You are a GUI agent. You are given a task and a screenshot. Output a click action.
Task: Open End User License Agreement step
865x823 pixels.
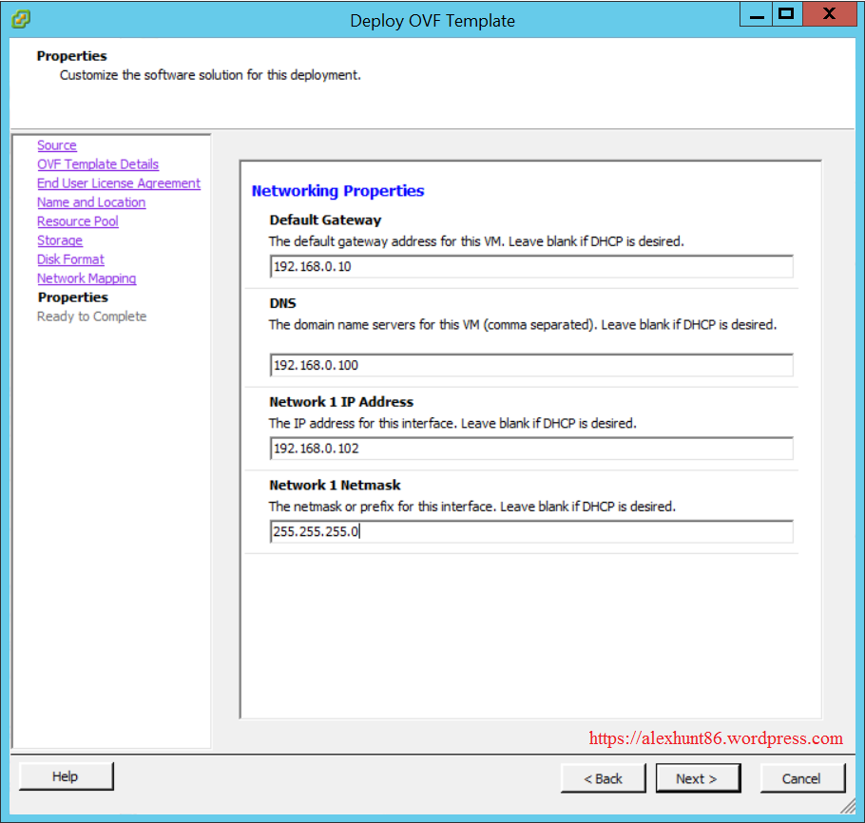tap(119, 183)
